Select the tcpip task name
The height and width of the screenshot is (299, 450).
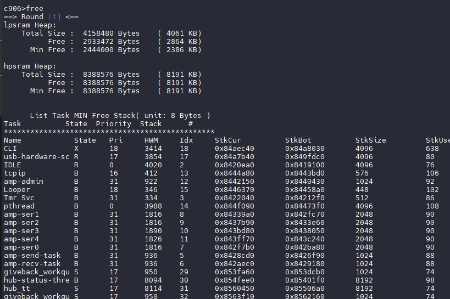[15, 173]
